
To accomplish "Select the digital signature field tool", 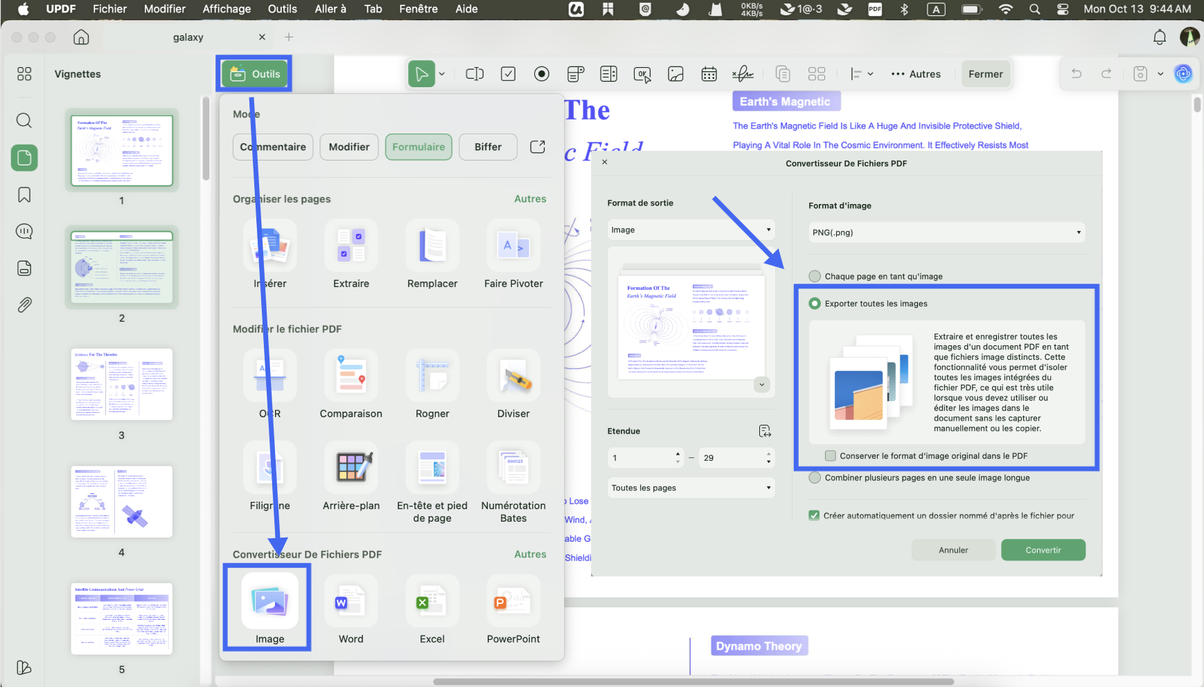I will 743,74.
